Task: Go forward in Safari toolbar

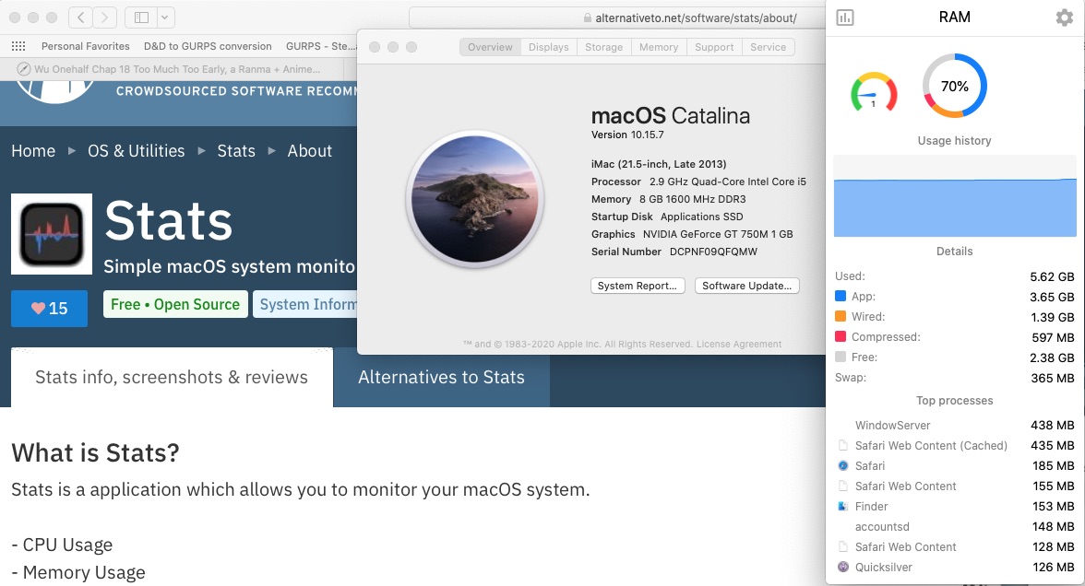Action: click(104, 18)
